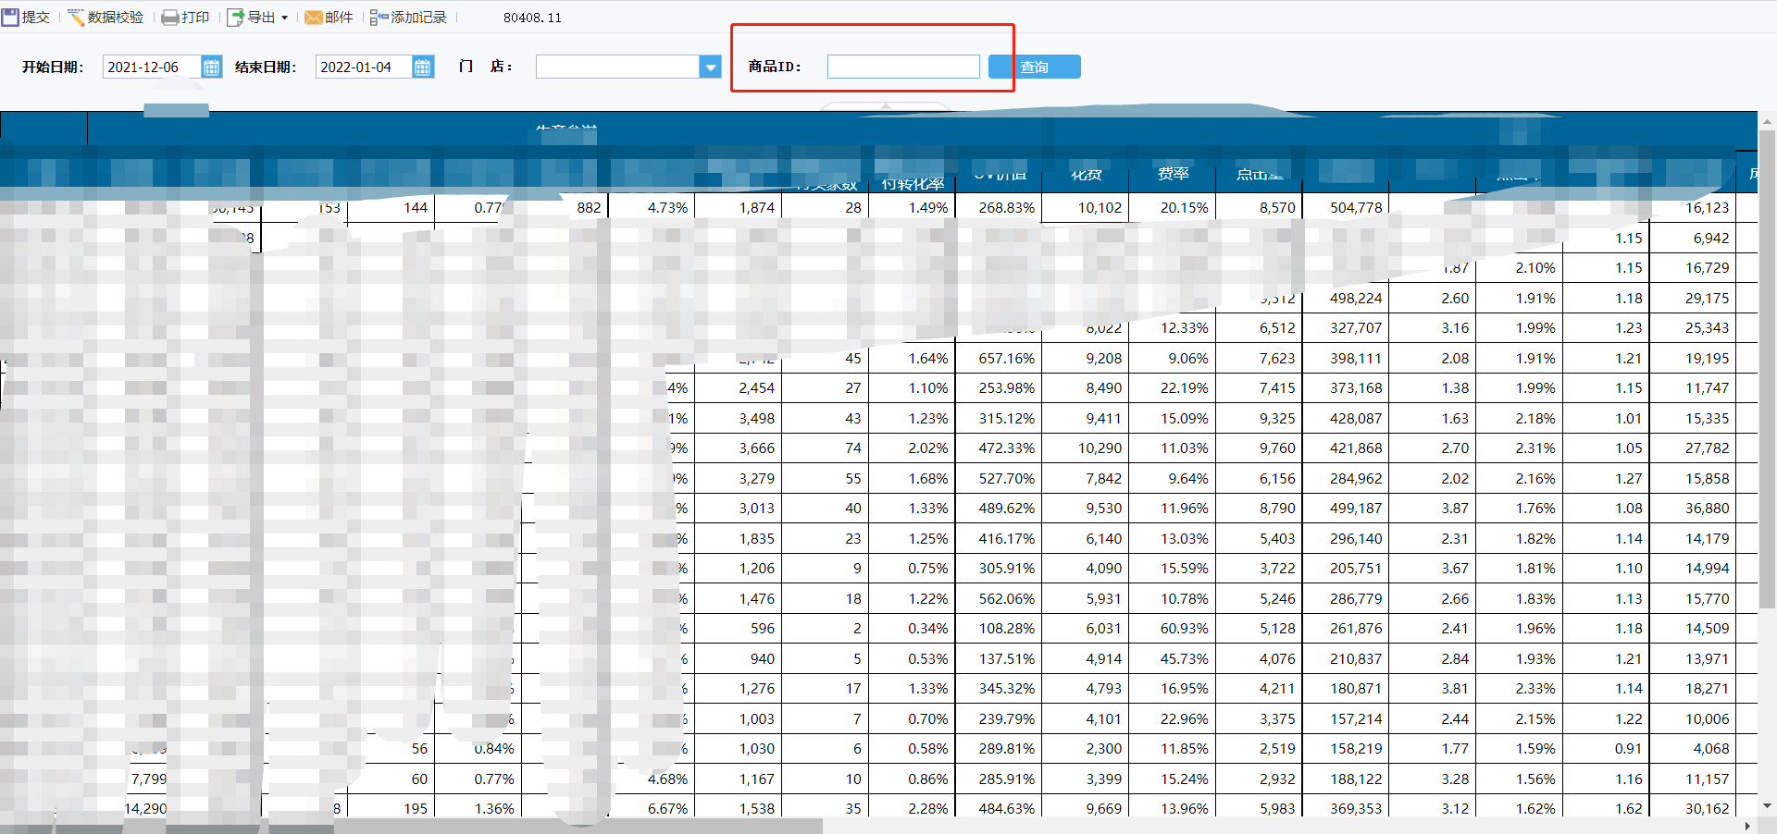Click the cell value 562.06%
1777x834 pixels.
(x=1006, y=599)
